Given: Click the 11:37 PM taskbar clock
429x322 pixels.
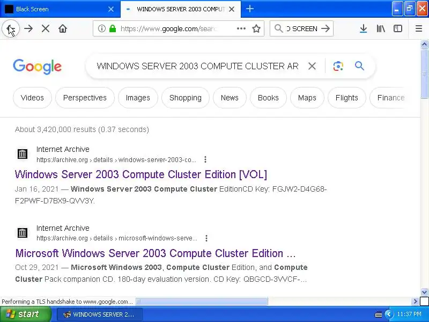Looking at the screenshot, I should click(x=409, y=314).
